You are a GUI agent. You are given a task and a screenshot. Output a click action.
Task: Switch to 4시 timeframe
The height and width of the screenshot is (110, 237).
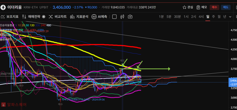point(201,16)
